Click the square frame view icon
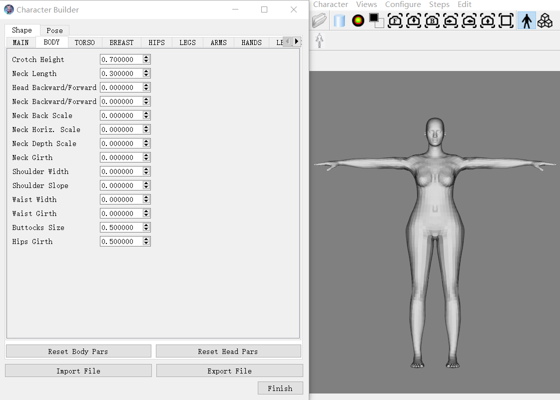Screen dimensions: 560x400 (506, 20)
